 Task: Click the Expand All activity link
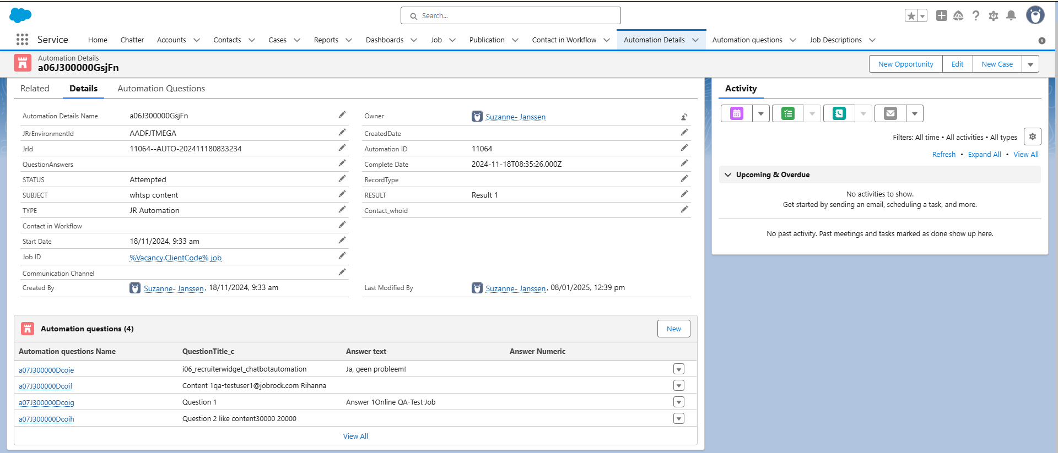[984, 155]
